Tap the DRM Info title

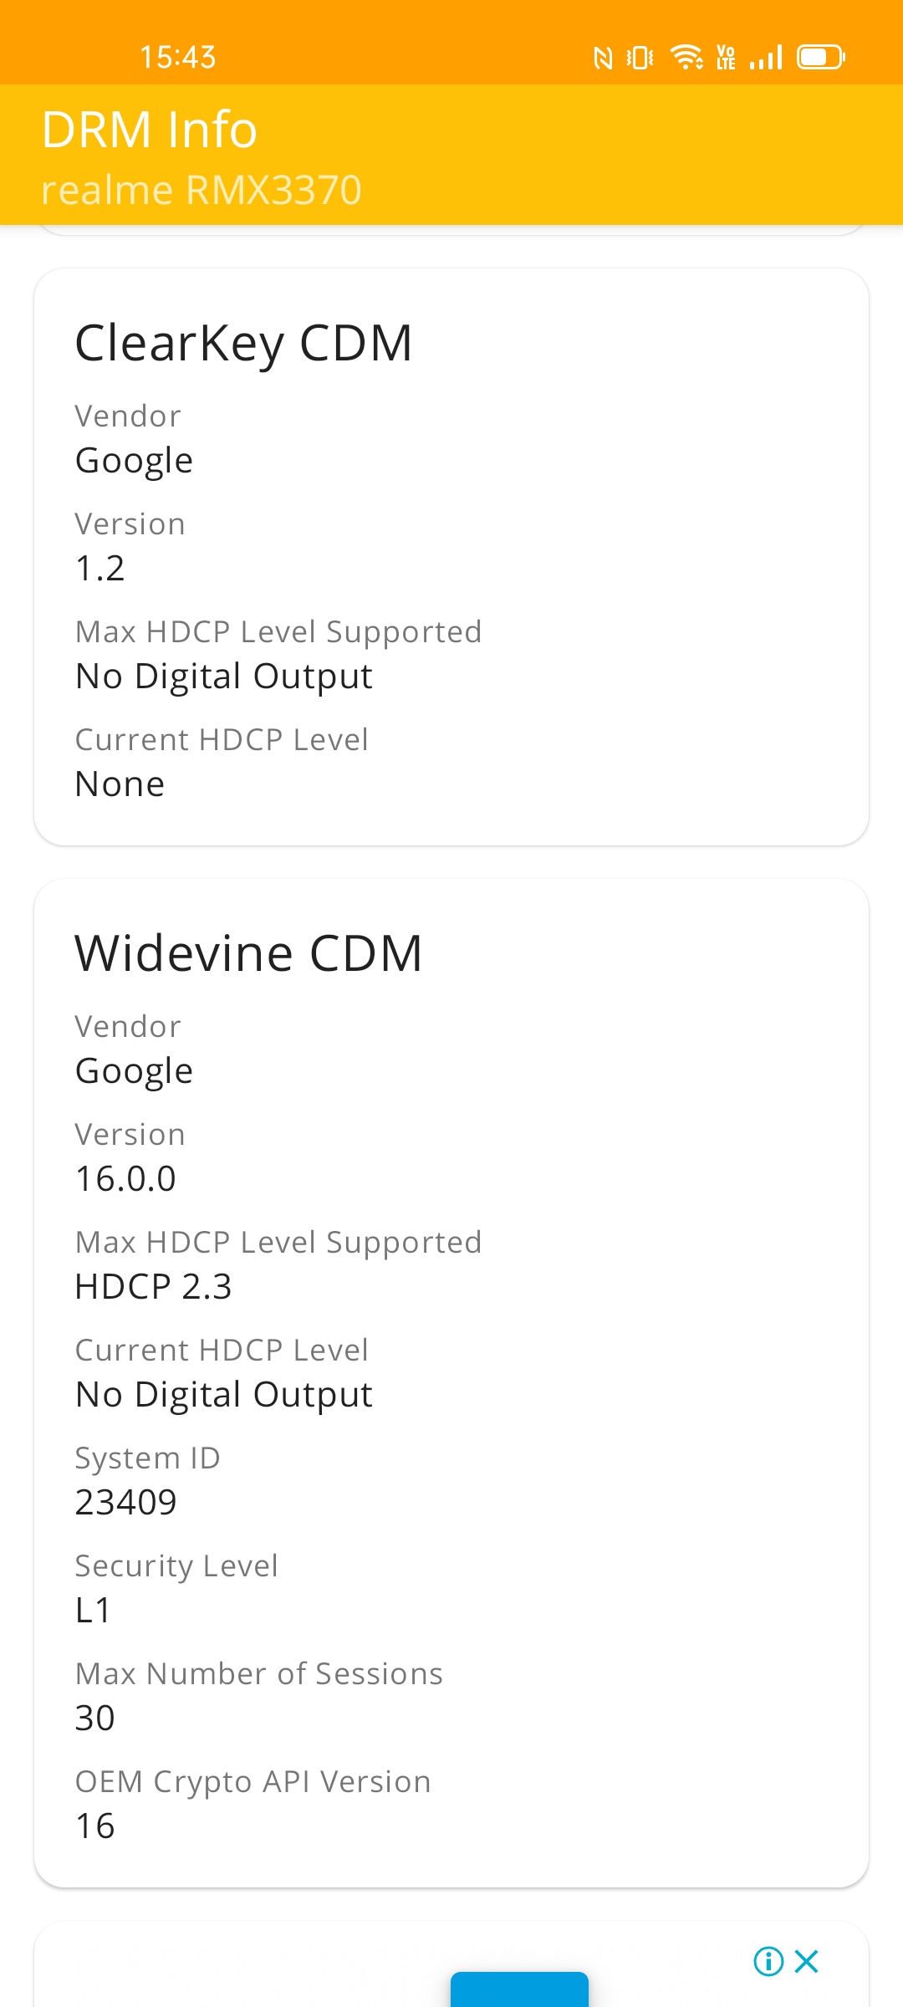tap(150, 130)
